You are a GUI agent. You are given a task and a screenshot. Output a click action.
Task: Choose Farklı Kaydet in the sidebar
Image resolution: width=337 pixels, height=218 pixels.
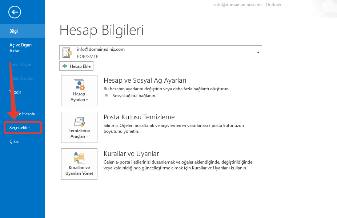click(22, 65)
